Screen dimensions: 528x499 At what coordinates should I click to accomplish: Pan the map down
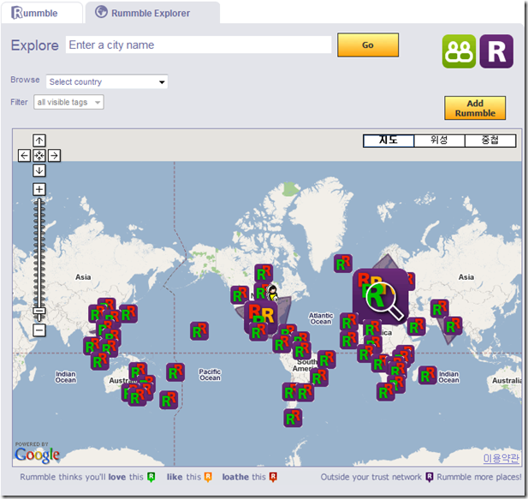(39, 170)
